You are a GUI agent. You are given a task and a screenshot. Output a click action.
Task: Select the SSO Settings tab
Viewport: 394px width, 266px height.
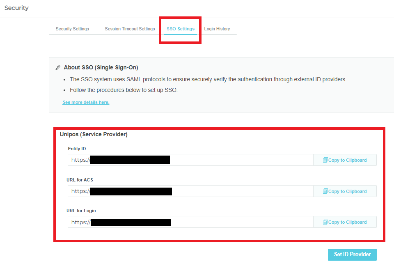(181, 29)
